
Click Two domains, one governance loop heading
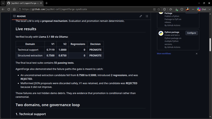[x=48, y=105]
